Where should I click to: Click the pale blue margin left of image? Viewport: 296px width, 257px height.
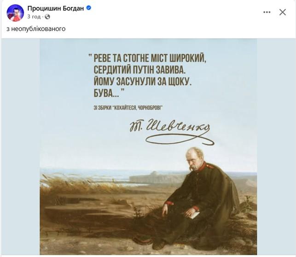tap(21, 147)
